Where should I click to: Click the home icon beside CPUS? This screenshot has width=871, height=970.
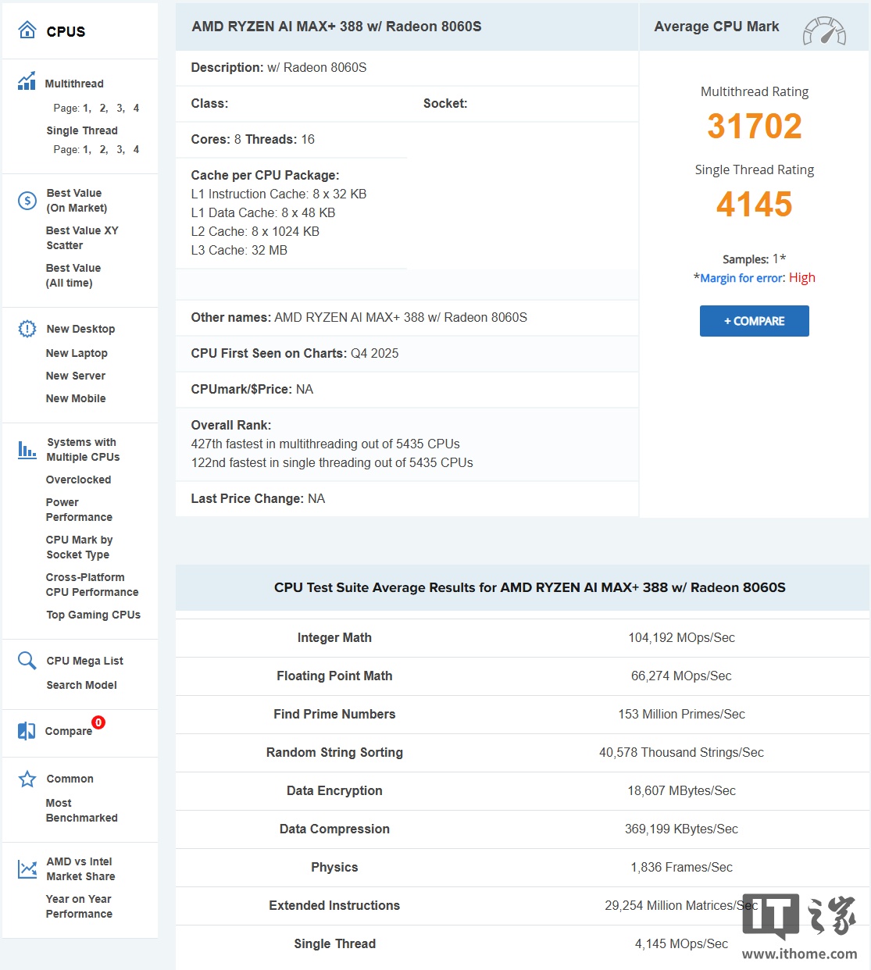tap(27, 30)
